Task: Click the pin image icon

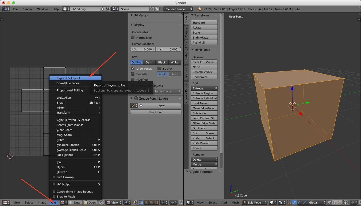Action: pos(101,202)
